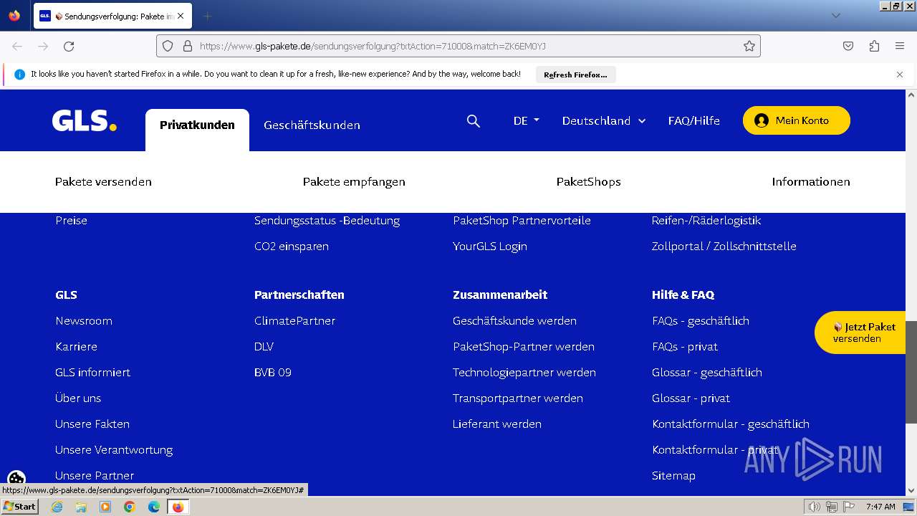The image size is (917, 516).
Task: Open the Informationen menu
Action: [x=811, y=182]
